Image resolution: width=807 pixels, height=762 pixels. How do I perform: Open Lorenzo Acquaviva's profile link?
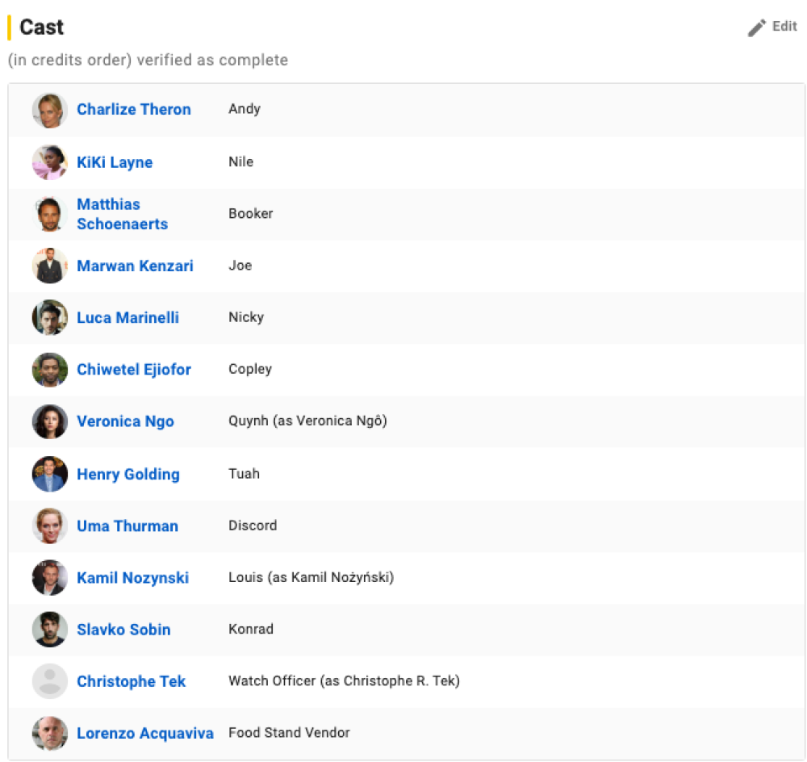[x=145, y=733]
